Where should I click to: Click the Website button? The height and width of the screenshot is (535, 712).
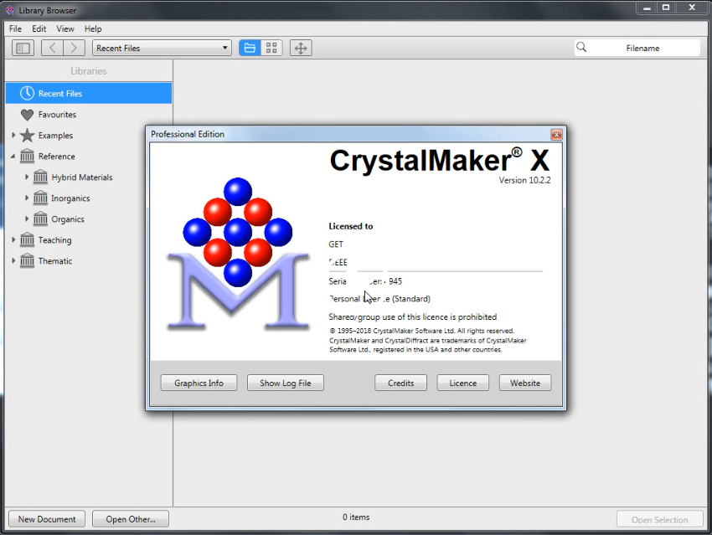coord(525,383)
